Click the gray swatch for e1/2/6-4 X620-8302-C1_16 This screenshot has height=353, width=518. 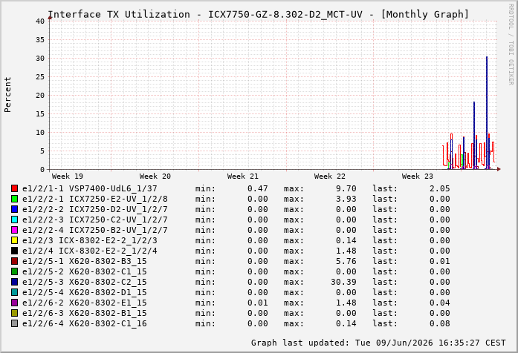tap(14, 323)
